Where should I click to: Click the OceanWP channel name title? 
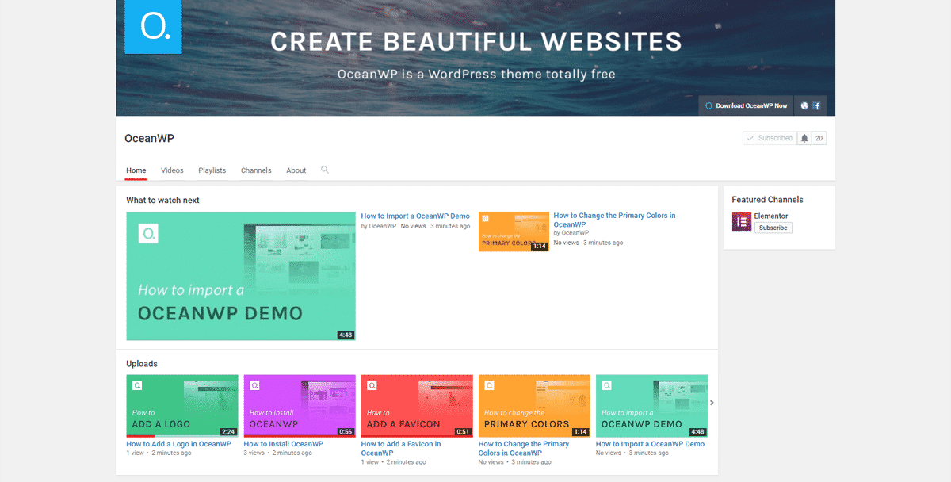click(149, 138)
